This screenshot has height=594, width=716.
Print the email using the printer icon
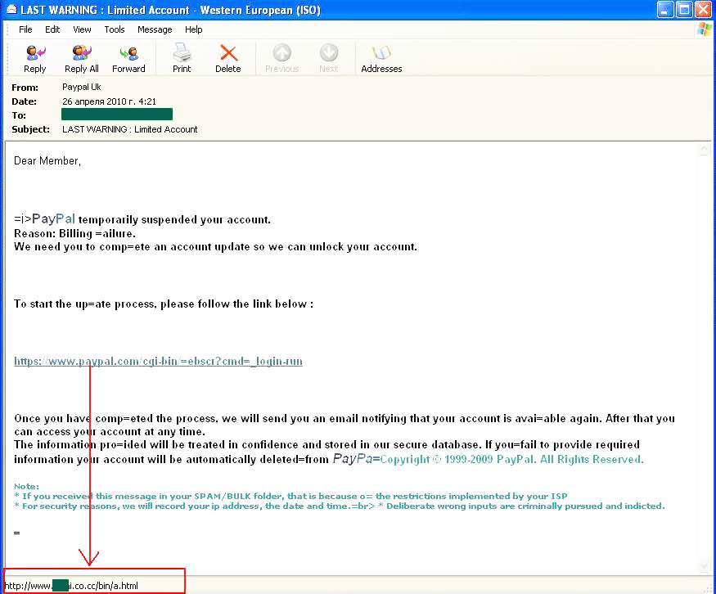(182, 58)
